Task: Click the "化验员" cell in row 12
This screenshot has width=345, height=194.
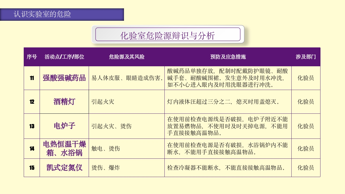Action: 306,102
